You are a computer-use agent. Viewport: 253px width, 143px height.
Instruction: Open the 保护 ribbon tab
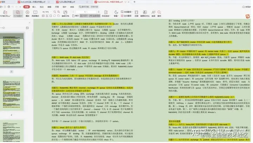point(64,7)
